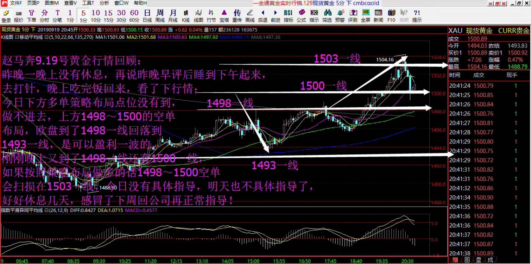Image resolution: width=531 pixels, height=264 pixels.
Task: Open the 分笔 tick-by-tick view
Action: 57,16
